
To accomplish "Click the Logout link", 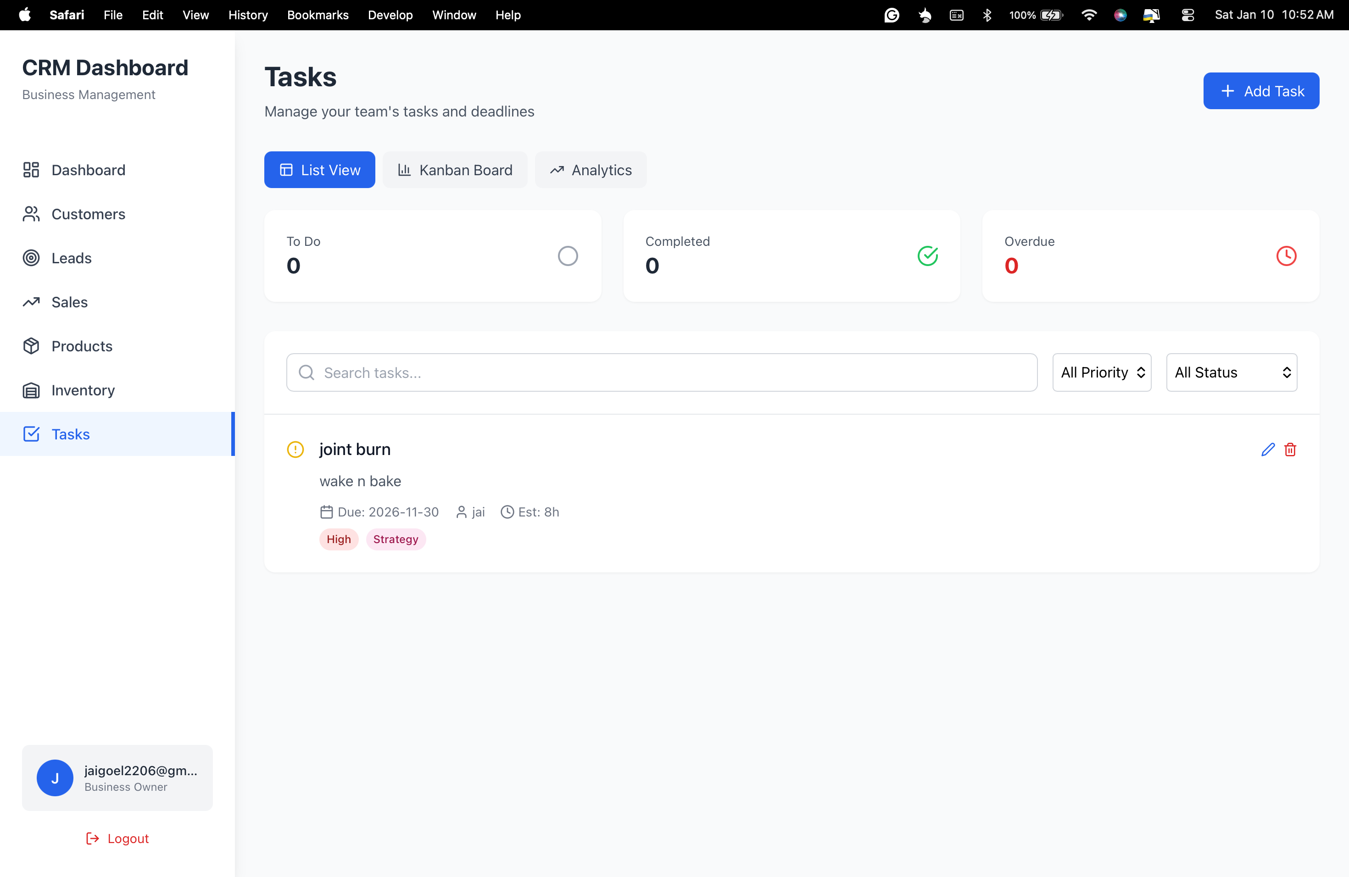I will tap(117, 838).
